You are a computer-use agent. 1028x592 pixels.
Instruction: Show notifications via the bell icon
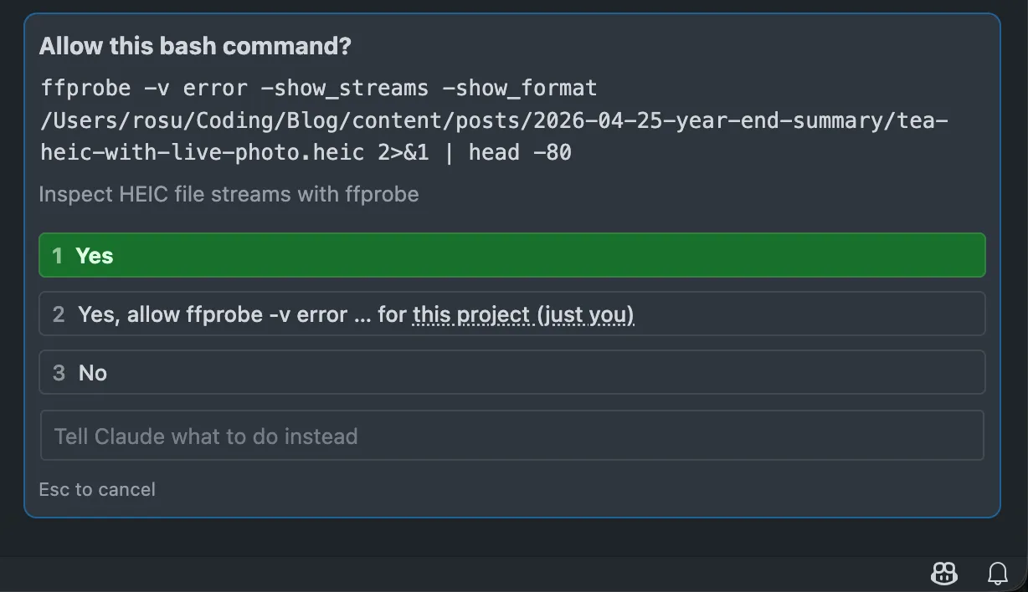click(998, 574)
